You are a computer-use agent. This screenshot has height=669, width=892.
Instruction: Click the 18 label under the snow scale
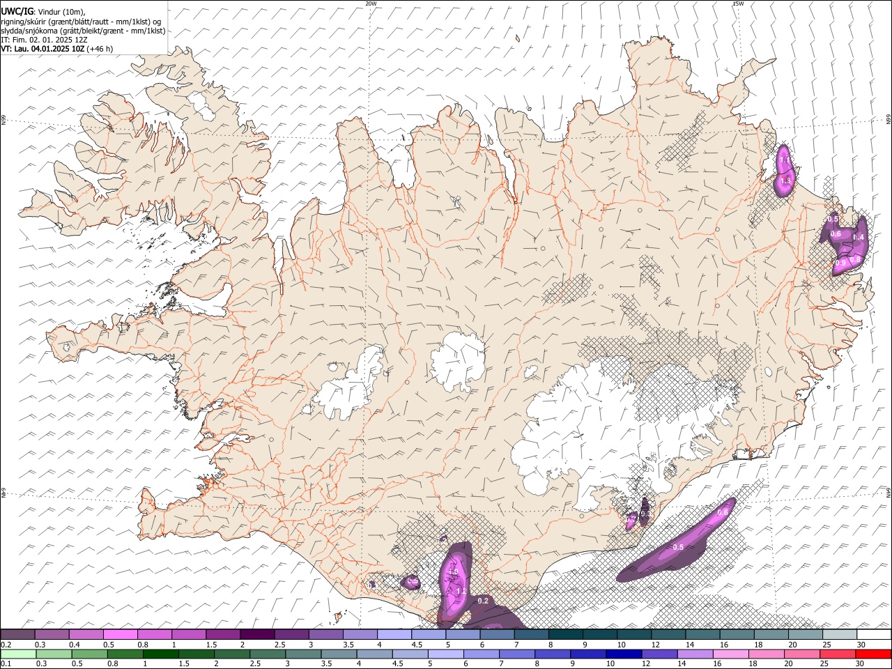(758, 645)
